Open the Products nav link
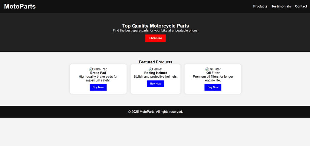Image resolution: width=310 pixels, height=146 pixels. tap(260, 6)
